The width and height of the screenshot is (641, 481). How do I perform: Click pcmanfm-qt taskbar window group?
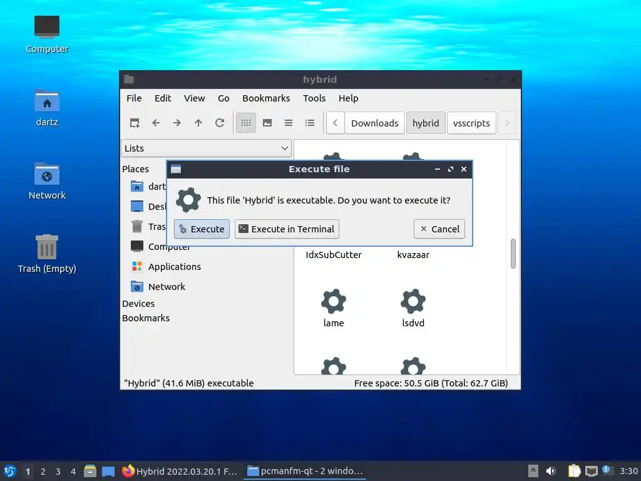pyautogui.click(x=305, y=471)
